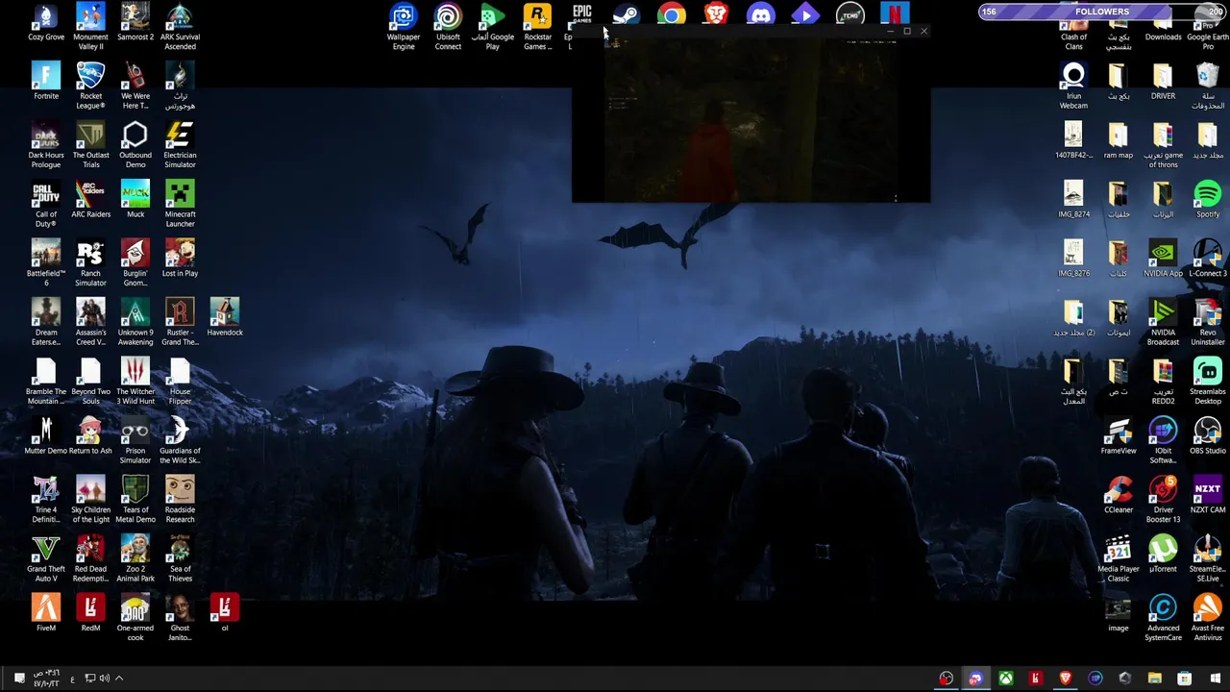Viewport: 1230px width, 692px height.
Task: Select the Samorost 2 desktop icon
Action: 135,23
